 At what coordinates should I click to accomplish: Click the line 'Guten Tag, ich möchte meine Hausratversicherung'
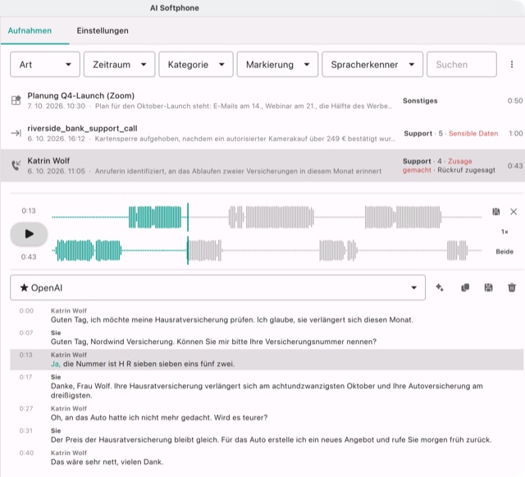tap(232, 320)
